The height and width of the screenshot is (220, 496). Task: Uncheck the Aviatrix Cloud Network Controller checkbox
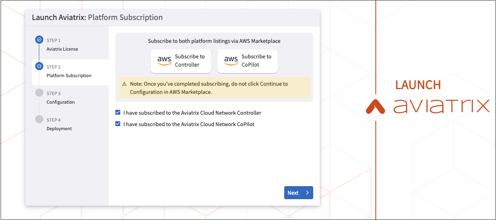pos(118,113)
